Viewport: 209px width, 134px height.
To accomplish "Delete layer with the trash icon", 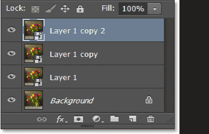I will (x=150, y=119).
